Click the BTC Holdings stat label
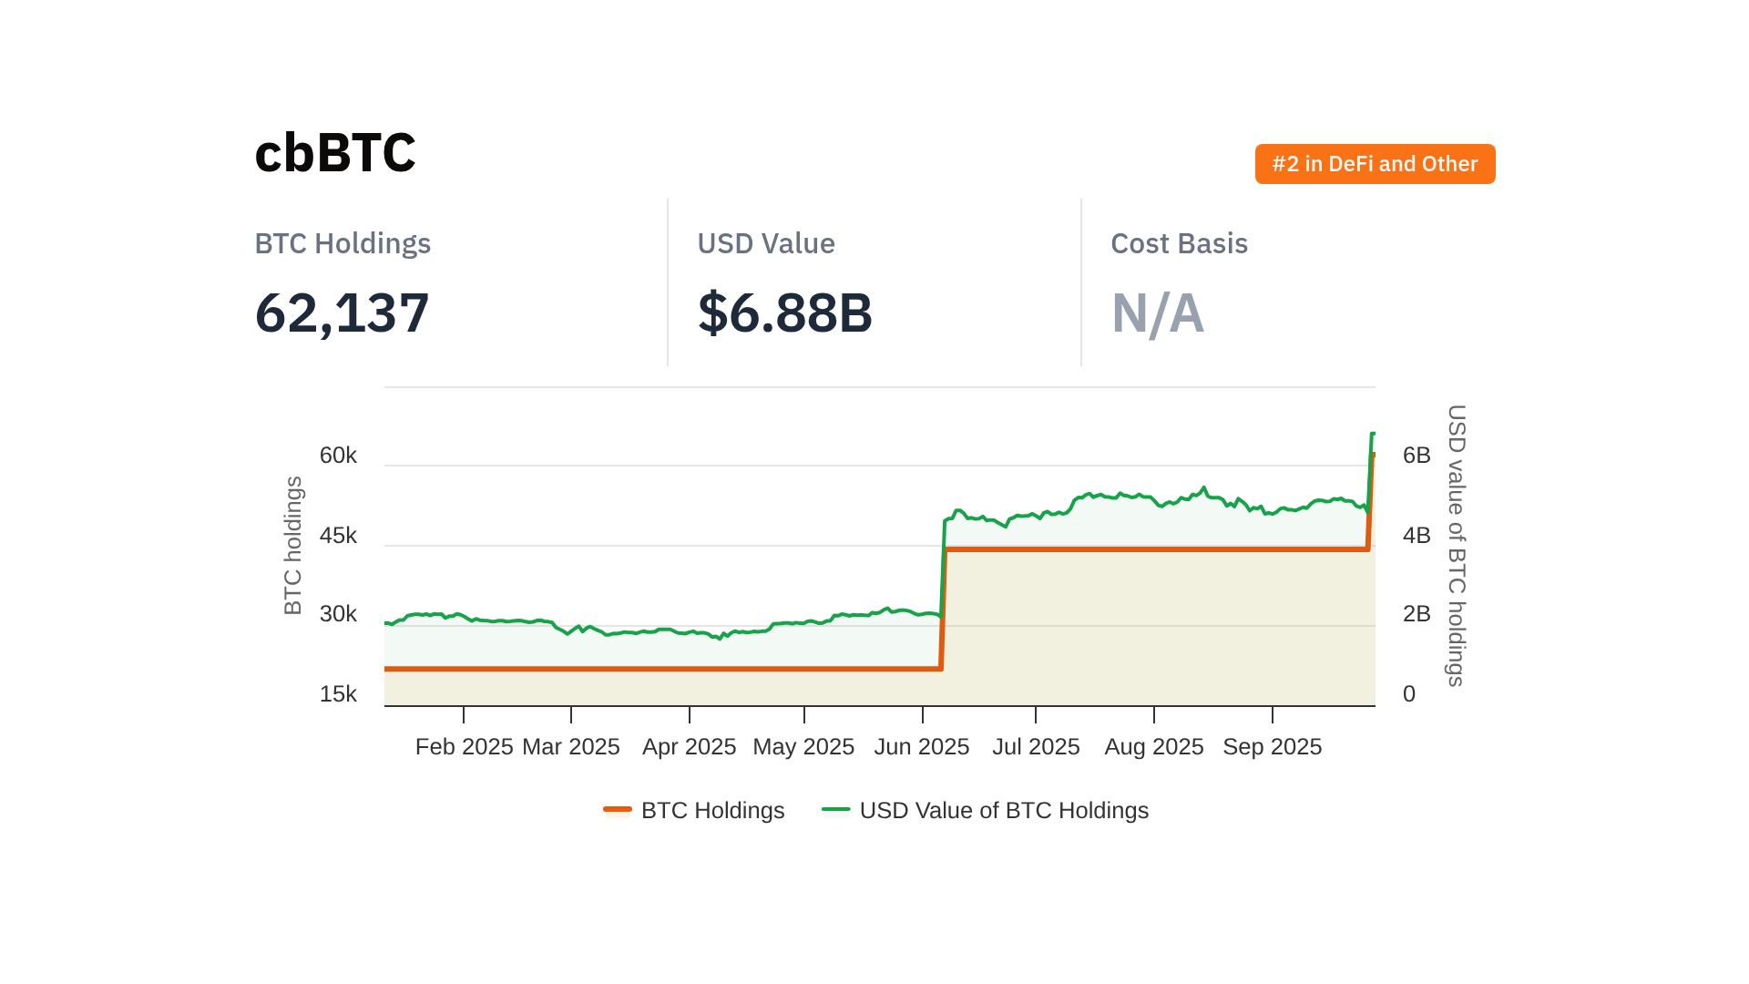 343,243
